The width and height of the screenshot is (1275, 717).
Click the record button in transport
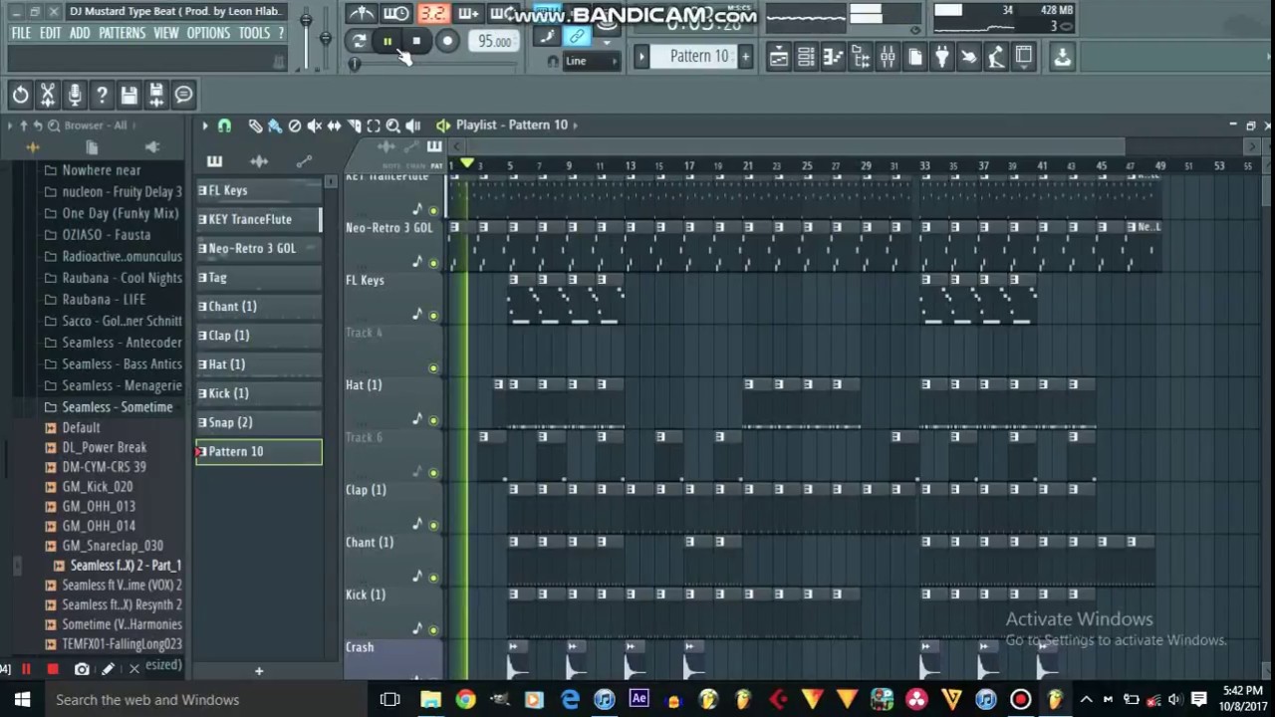tap(447, 41)
